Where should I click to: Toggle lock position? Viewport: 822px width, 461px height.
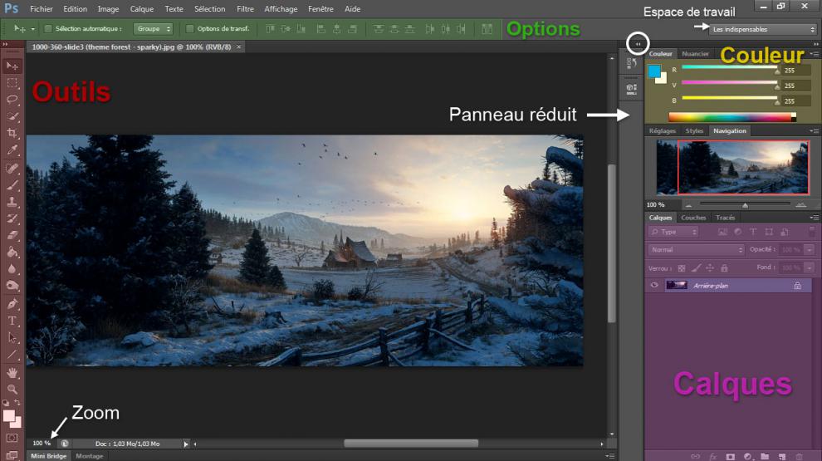(710, 268)
